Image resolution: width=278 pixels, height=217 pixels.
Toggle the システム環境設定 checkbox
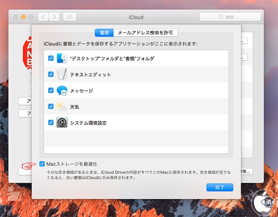(x=51, y=123)
